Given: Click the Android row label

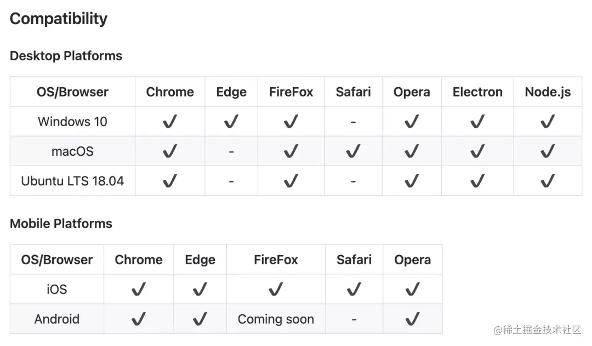Looking at the screenshot, I should (57, 319).
